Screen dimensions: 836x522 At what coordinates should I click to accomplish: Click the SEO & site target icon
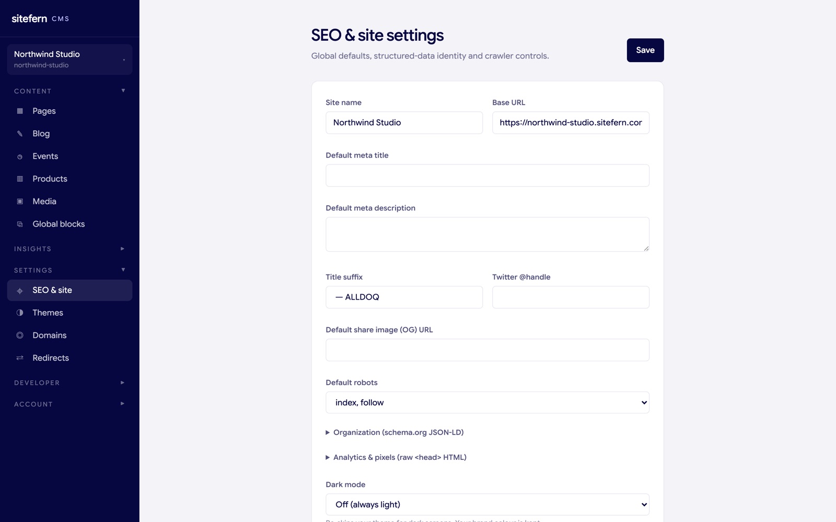click(20, 291)
